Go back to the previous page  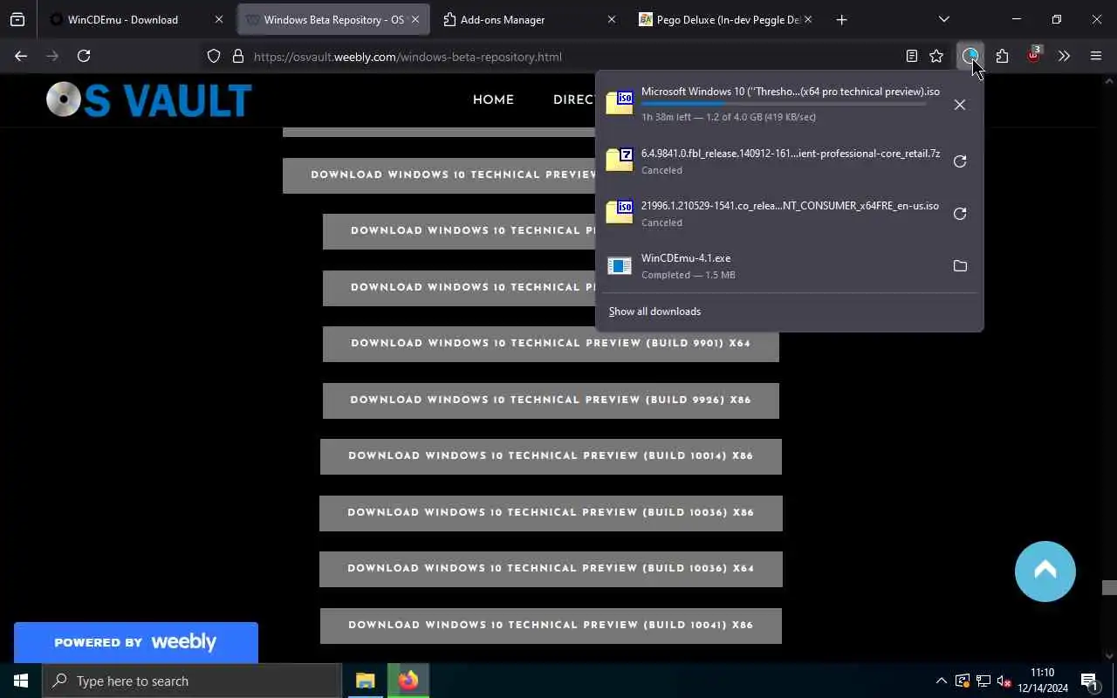coord(21,57)
